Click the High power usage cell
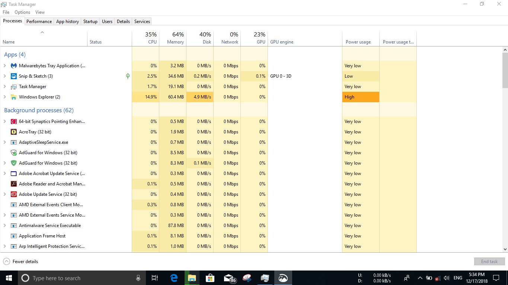Image resolution: width=508 pixels, height=285 pixels. pos(361,97)
